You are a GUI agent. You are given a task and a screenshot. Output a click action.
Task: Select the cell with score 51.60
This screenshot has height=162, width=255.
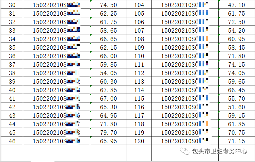(236, 107)
